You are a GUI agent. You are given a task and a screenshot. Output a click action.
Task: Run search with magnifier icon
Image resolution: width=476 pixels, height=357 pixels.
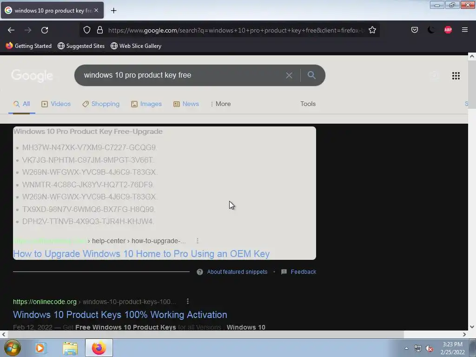point(311,75)
